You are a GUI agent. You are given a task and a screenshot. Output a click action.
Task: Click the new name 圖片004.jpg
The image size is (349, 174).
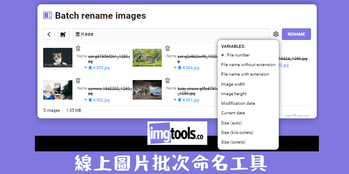click(x=188, y=68)
